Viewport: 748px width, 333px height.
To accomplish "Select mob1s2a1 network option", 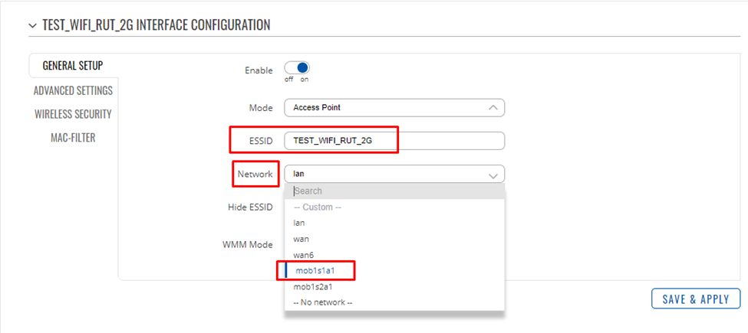I will click(394, 287).
